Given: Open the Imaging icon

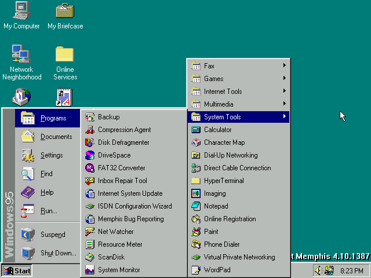Looking at the screenshot, I should (x=196, y=193).
